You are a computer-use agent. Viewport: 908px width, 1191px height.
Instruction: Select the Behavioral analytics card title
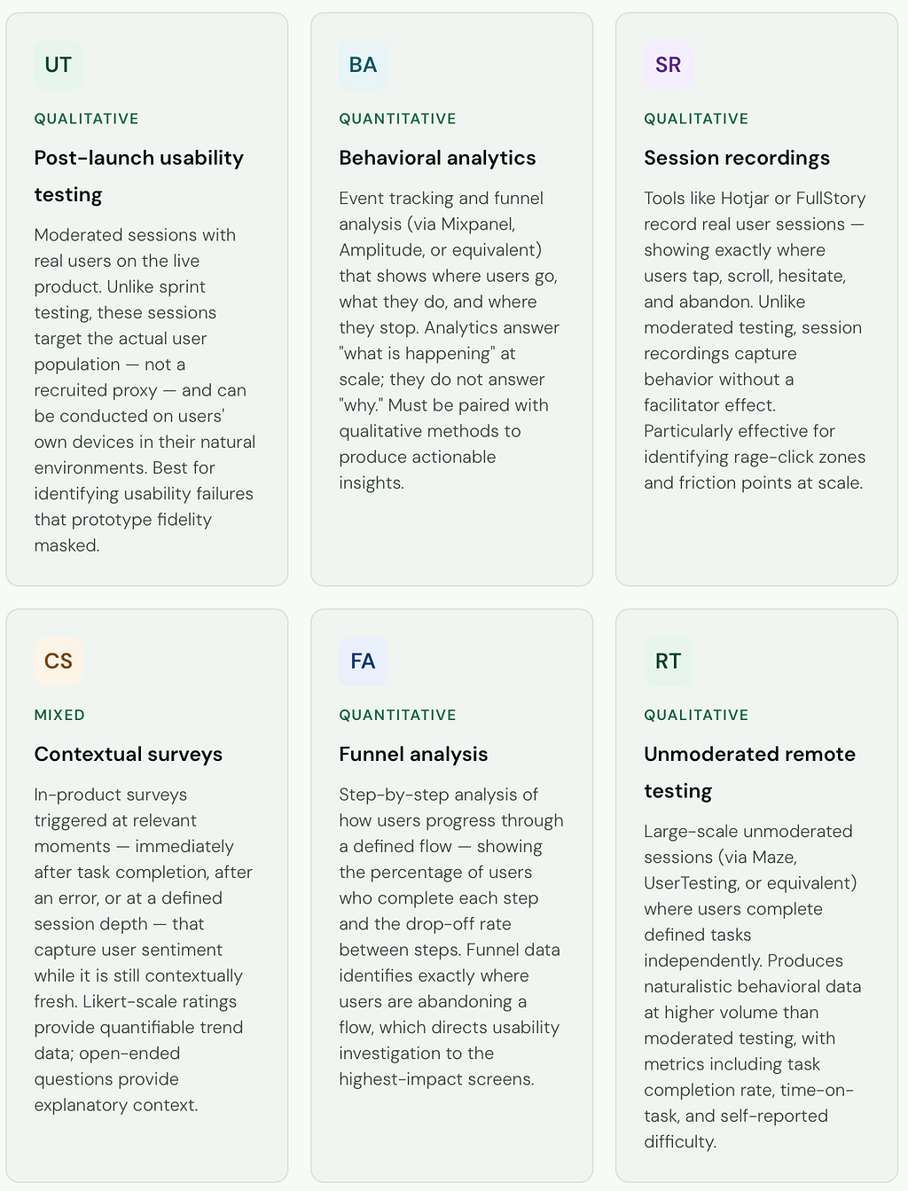coord(438,158)
